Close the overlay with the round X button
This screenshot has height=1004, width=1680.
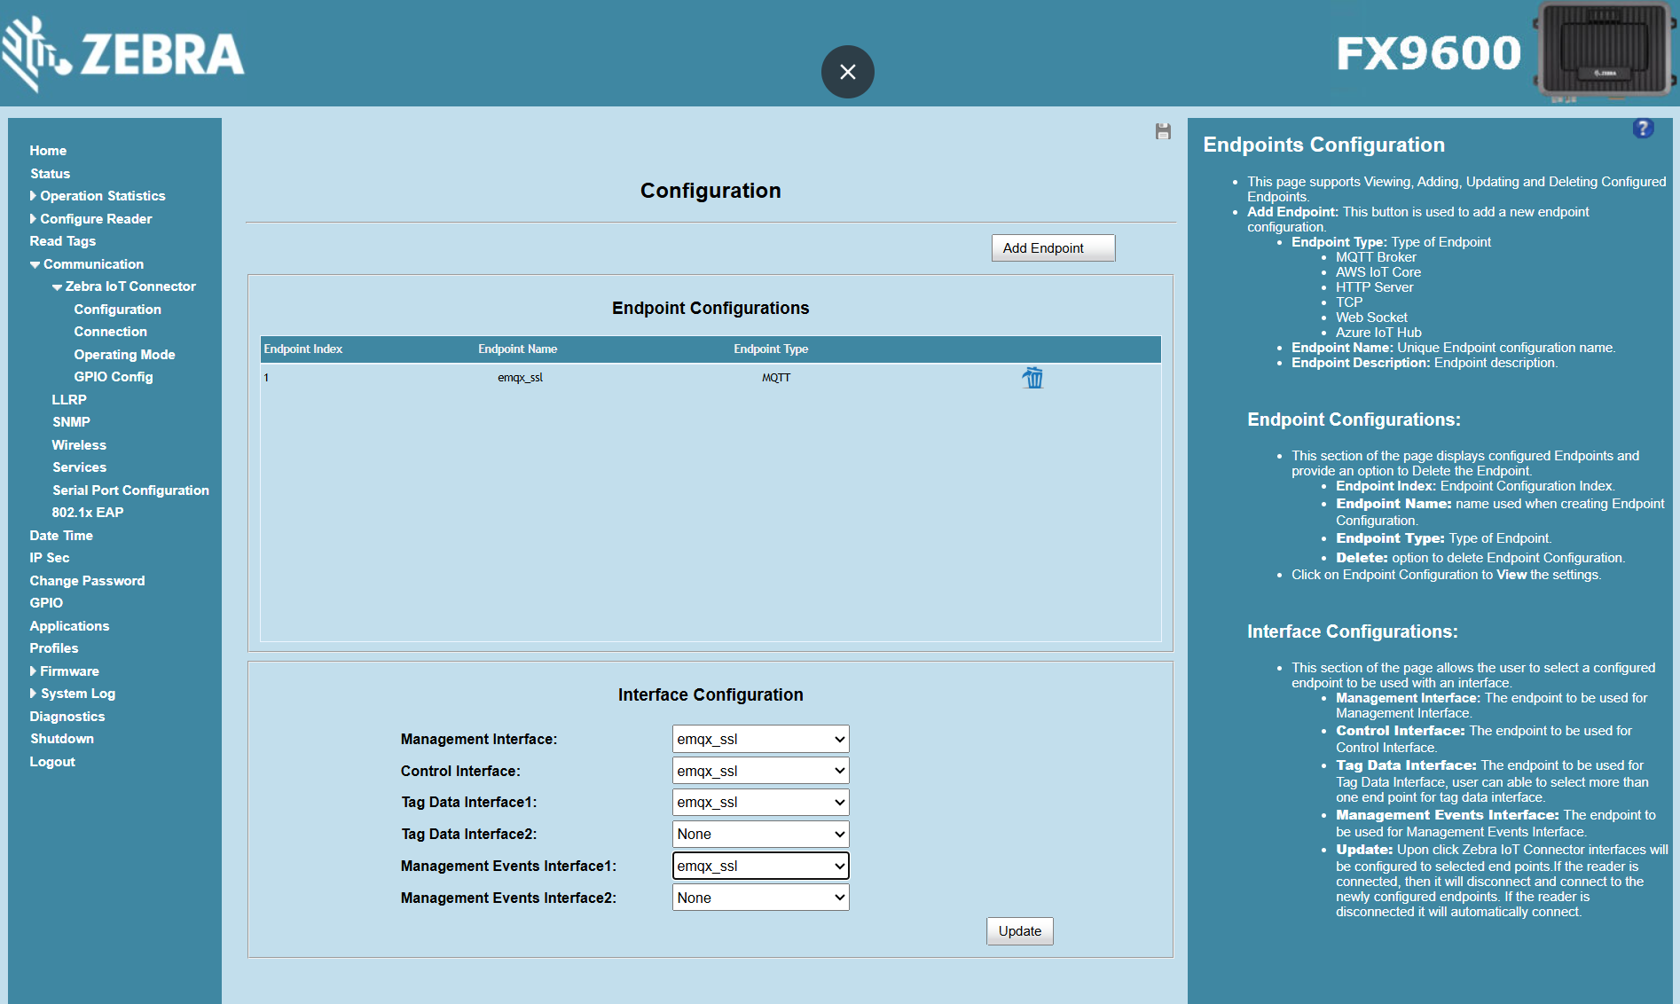(x=848, y=72)
